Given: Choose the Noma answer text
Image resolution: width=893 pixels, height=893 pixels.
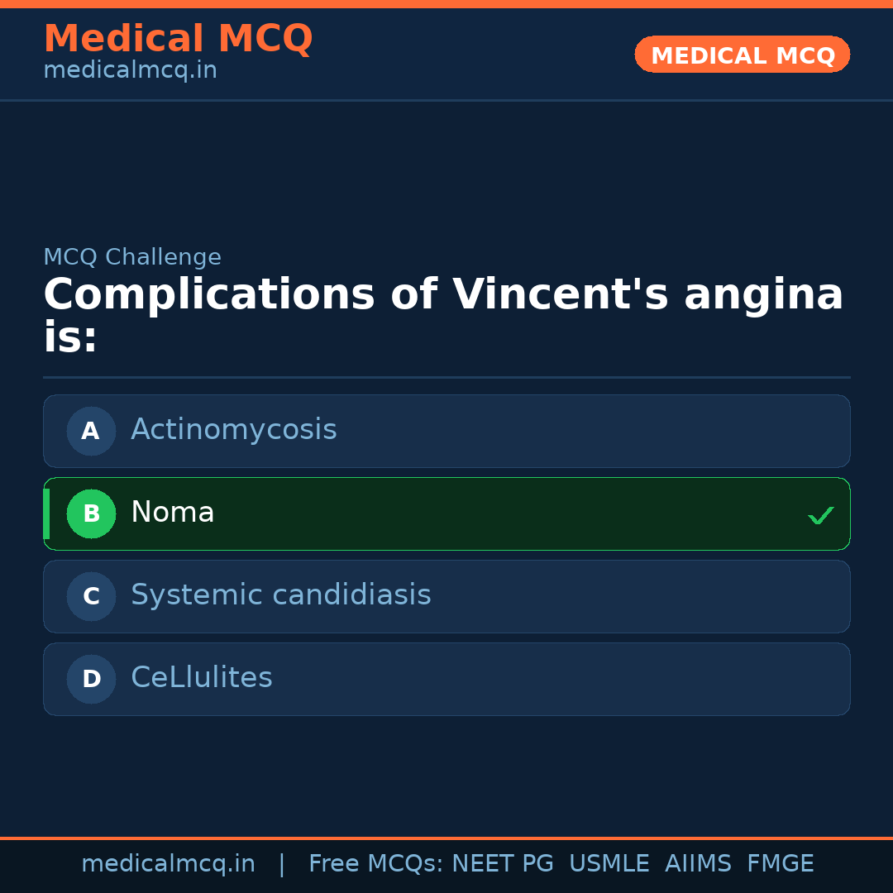Looking at the screenshot, I should [x=172, y=513].
